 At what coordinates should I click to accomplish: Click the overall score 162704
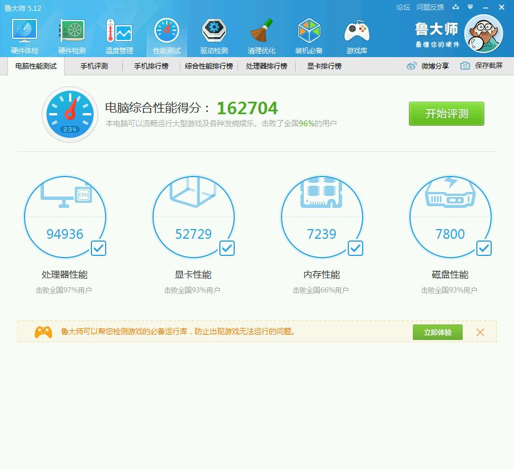point(247,108)
